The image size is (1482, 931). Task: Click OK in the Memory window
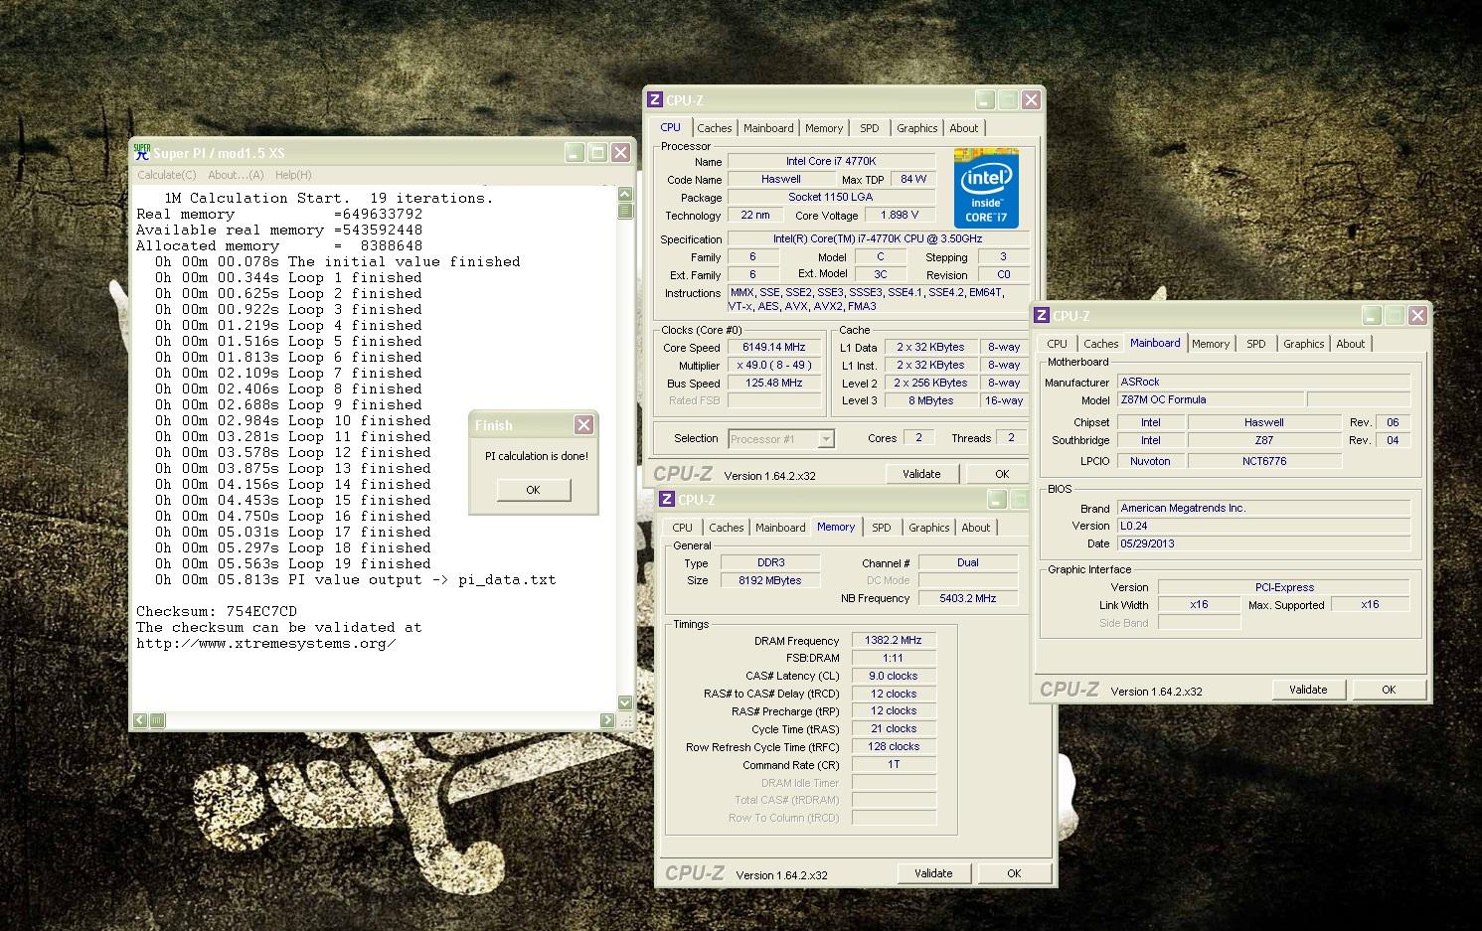[x=1014, y=873]
